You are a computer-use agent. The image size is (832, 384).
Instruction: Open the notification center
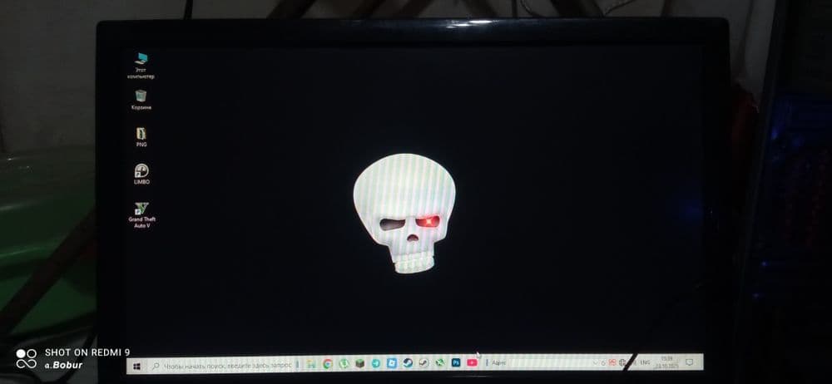coord(689,362)
